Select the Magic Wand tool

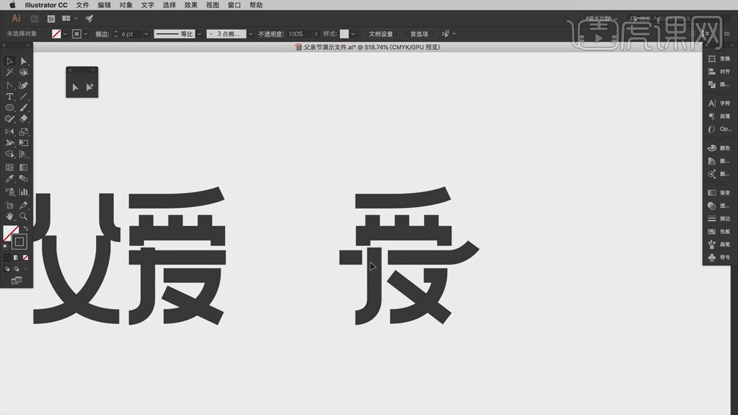pyautogui.click(x=10, y=72)
